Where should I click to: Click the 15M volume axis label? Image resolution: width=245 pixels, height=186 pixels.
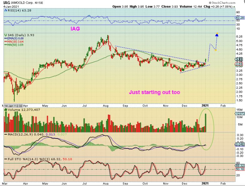[x=239, y=110]
